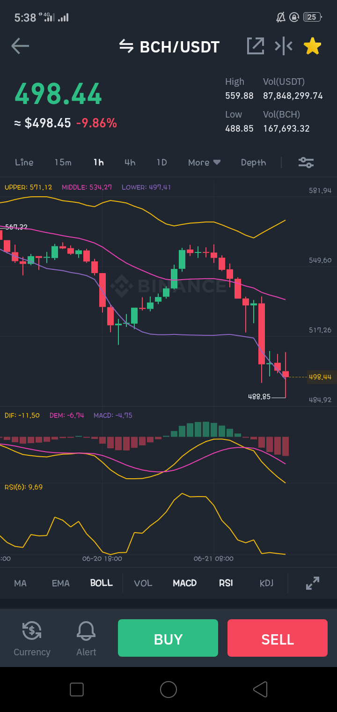337x712 pixels.
Task: Tap the back arrow icon
Action: pyautogui.click(x=20, y=46)
